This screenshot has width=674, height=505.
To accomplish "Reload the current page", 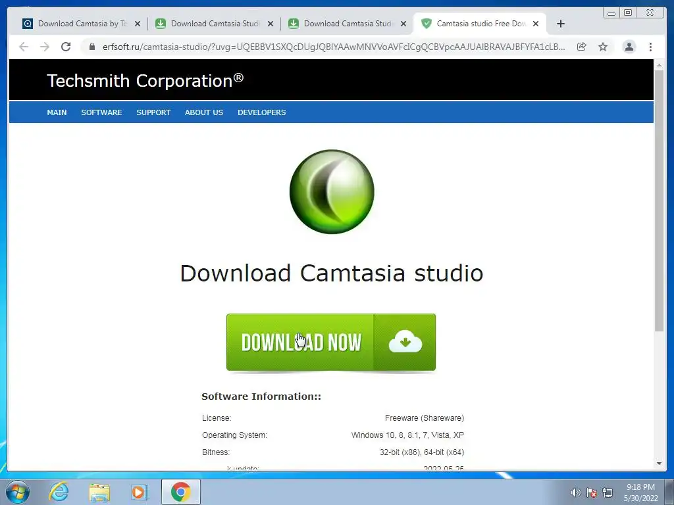I will pyautogui.click(x=66, y=47).
